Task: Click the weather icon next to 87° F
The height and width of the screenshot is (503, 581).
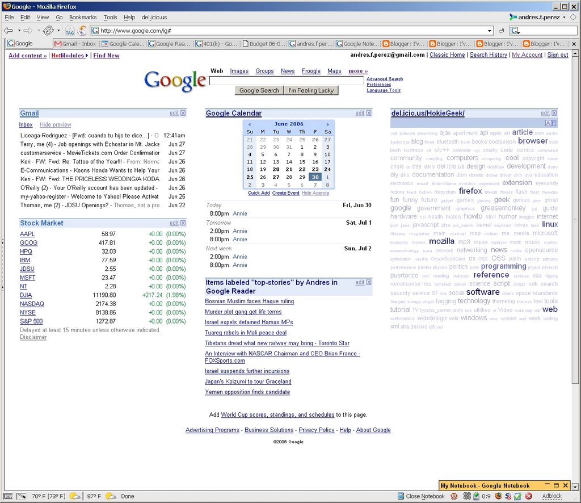Action: coord(111,496)
